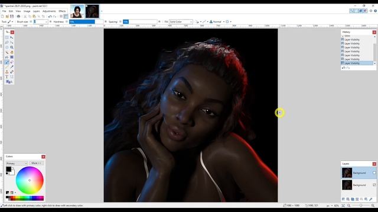The height and width of the screenshot is (212, 378).
Task: Open the Fill Solid Color dropdown
Action: pyautogui.click(x=181, y=22)
